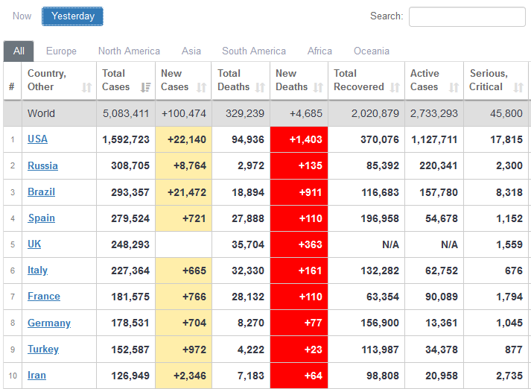Screen dimensions: 531x389
Task: Open the Asia tab
Action: point(191,51)
